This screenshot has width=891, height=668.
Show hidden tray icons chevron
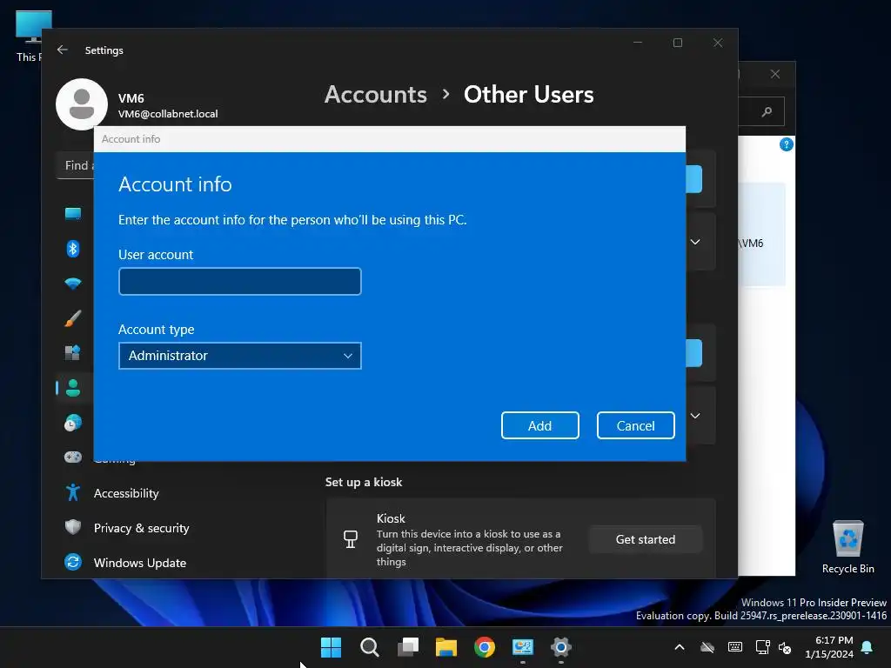click(679, 647)
